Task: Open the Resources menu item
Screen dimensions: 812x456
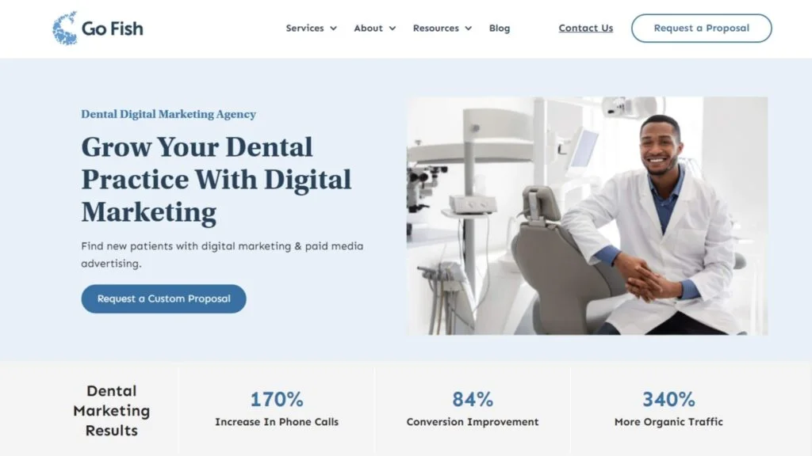Action: (x=435, y=28)
